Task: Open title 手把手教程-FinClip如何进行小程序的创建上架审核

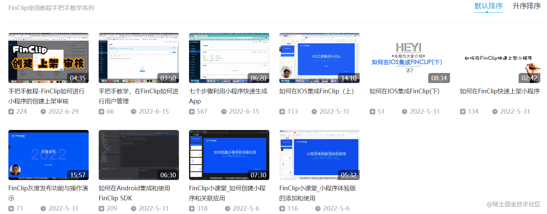Action: (x=47, y=96)
